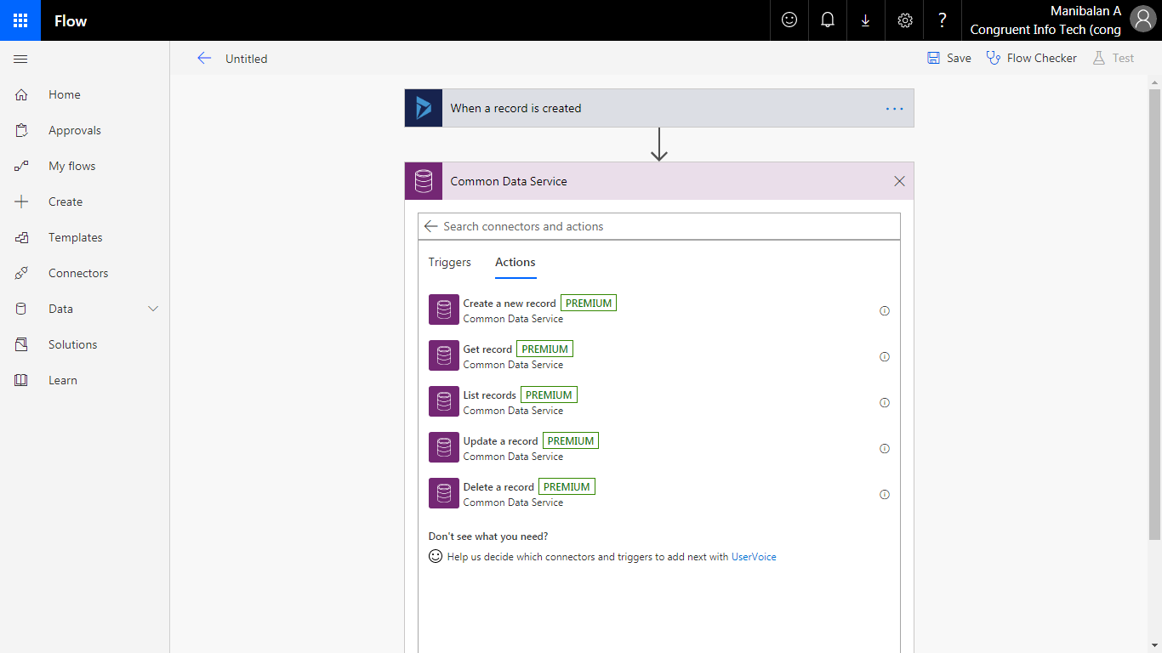The width and height of the screenshot is (1162, 653).
Task: Click the feedback smiley icon in header
Action: pyautogui.click(x=789, y=20)
